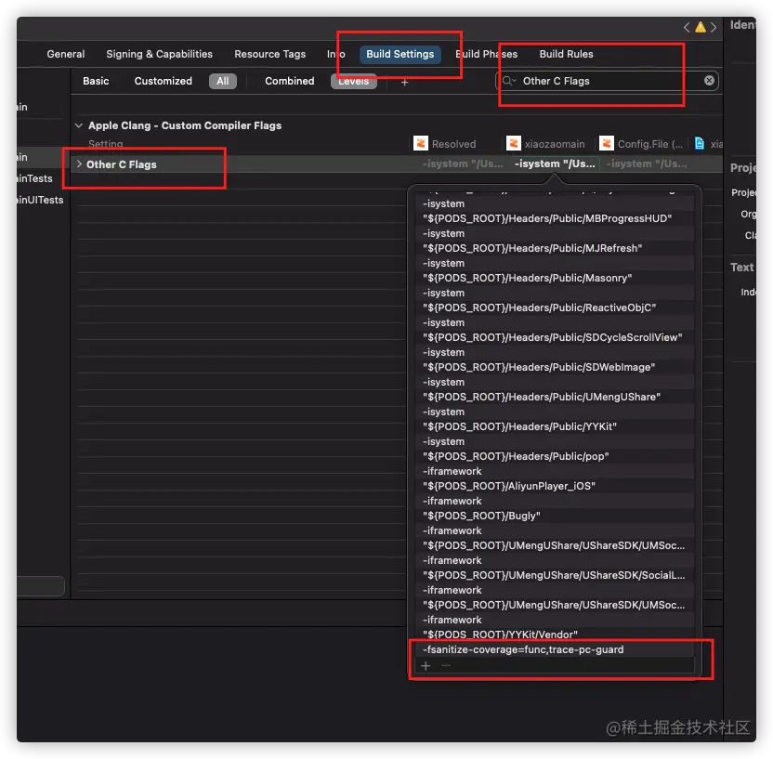
Task: Select the SDWebImage header path entry
Action: pos(554,367)
